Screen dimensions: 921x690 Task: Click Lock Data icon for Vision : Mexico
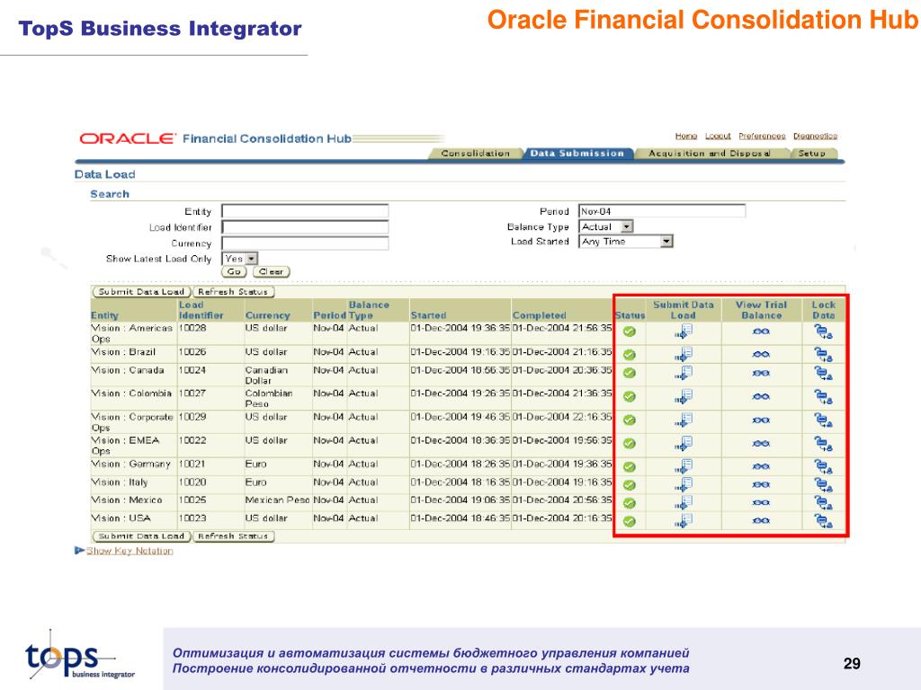tap(823, 503)
